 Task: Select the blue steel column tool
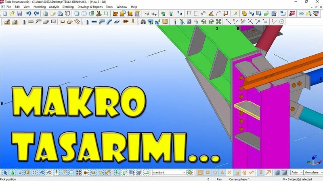click(87, 22)
